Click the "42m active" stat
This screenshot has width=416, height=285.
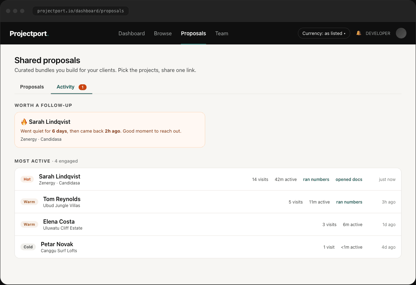[286, 180]
